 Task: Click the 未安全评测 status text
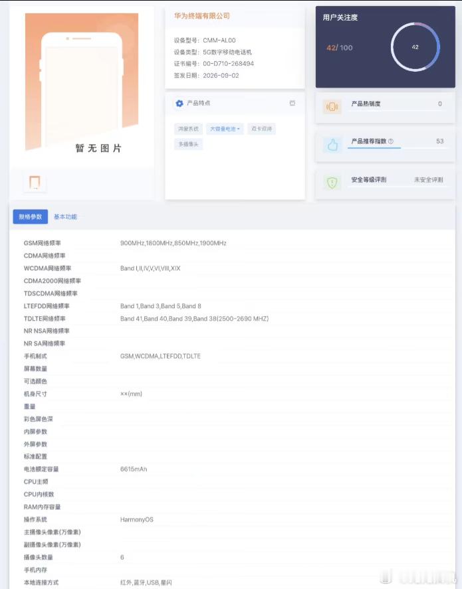tap(429, 180)
